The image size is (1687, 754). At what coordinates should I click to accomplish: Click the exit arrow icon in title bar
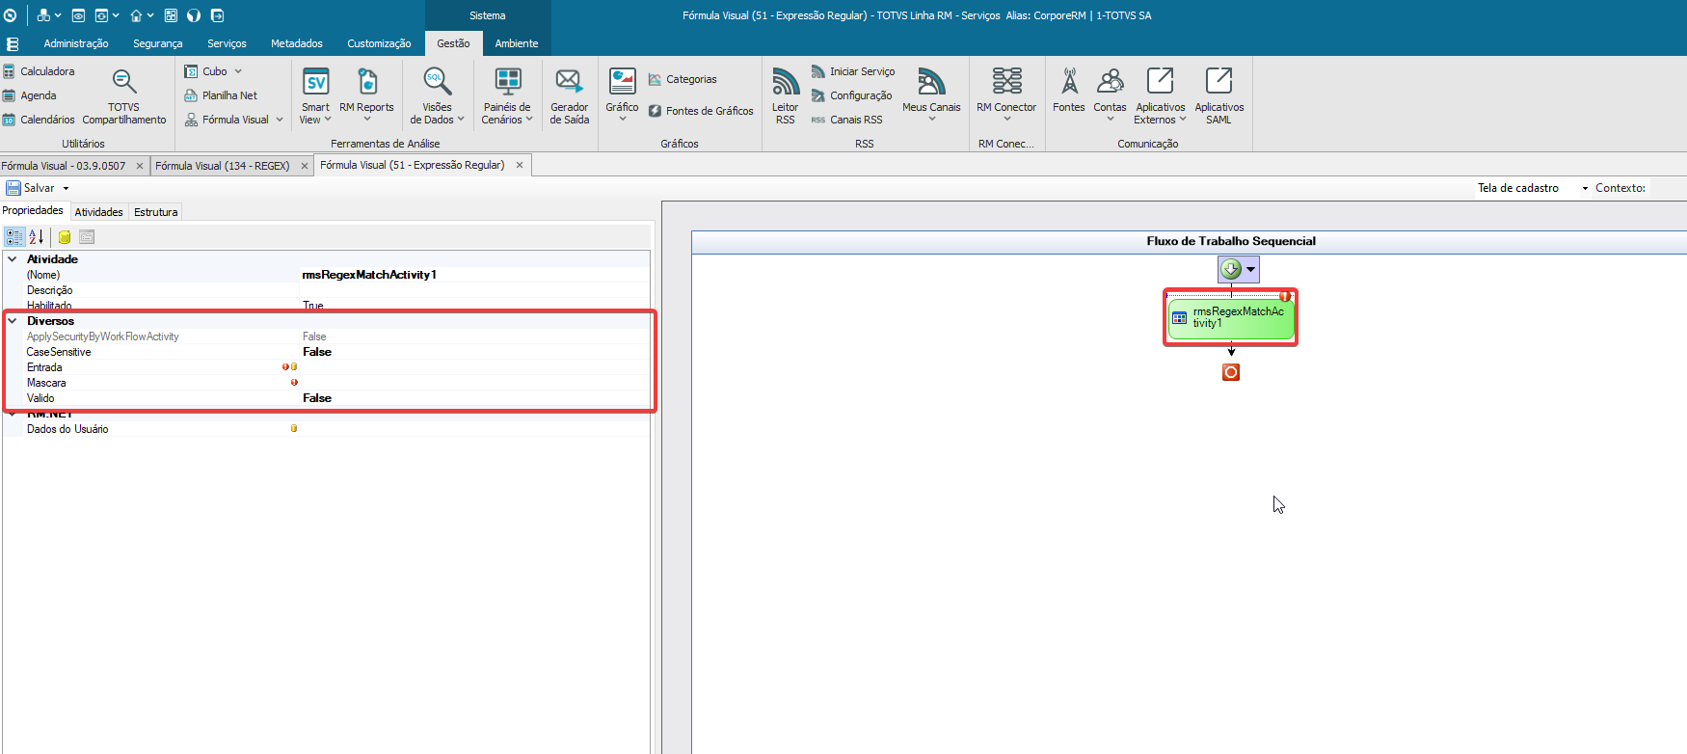(x=217, y=15)
